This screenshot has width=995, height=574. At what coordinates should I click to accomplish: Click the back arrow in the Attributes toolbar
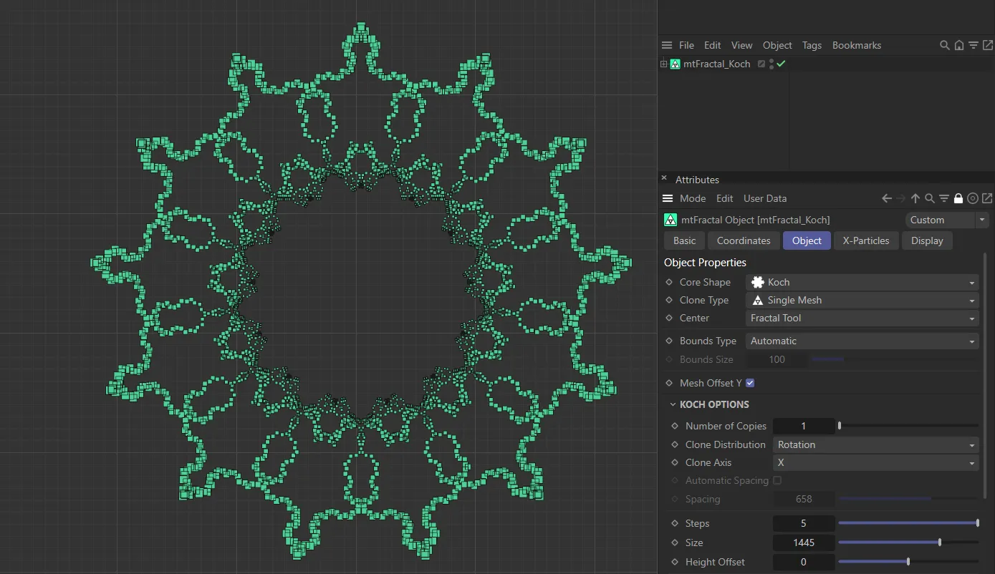(x=886, y=198)
